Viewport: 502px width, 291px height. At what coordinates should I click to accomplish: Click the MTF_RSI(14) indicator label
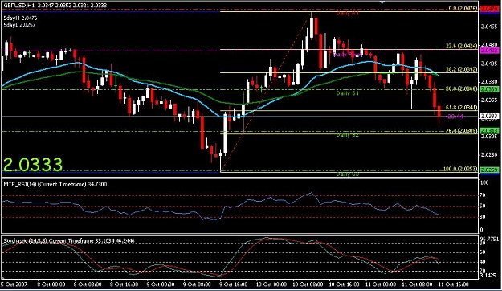pyautogui.click(x=55, y=184)
